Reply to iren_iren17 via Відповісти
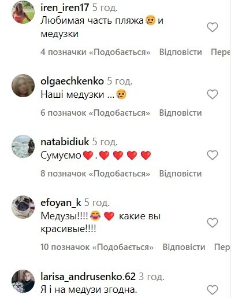 (x=181, y=52)
